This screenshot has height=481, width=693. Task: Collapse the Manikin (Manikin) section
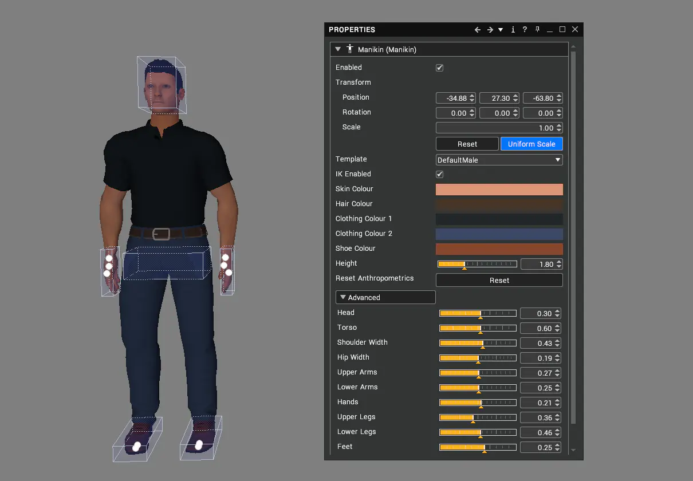click(x=338, y=50)
